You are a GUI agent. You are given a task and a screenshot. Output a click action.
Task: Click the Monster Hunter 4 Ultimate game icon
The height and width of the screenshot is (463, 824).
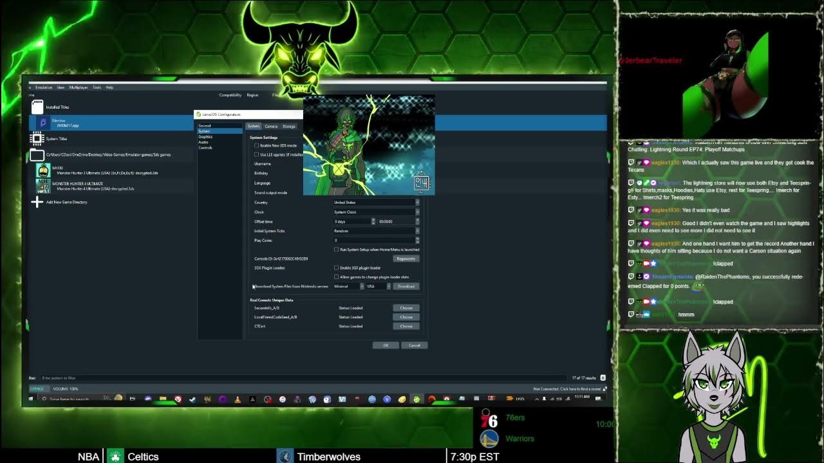(43, 186)
